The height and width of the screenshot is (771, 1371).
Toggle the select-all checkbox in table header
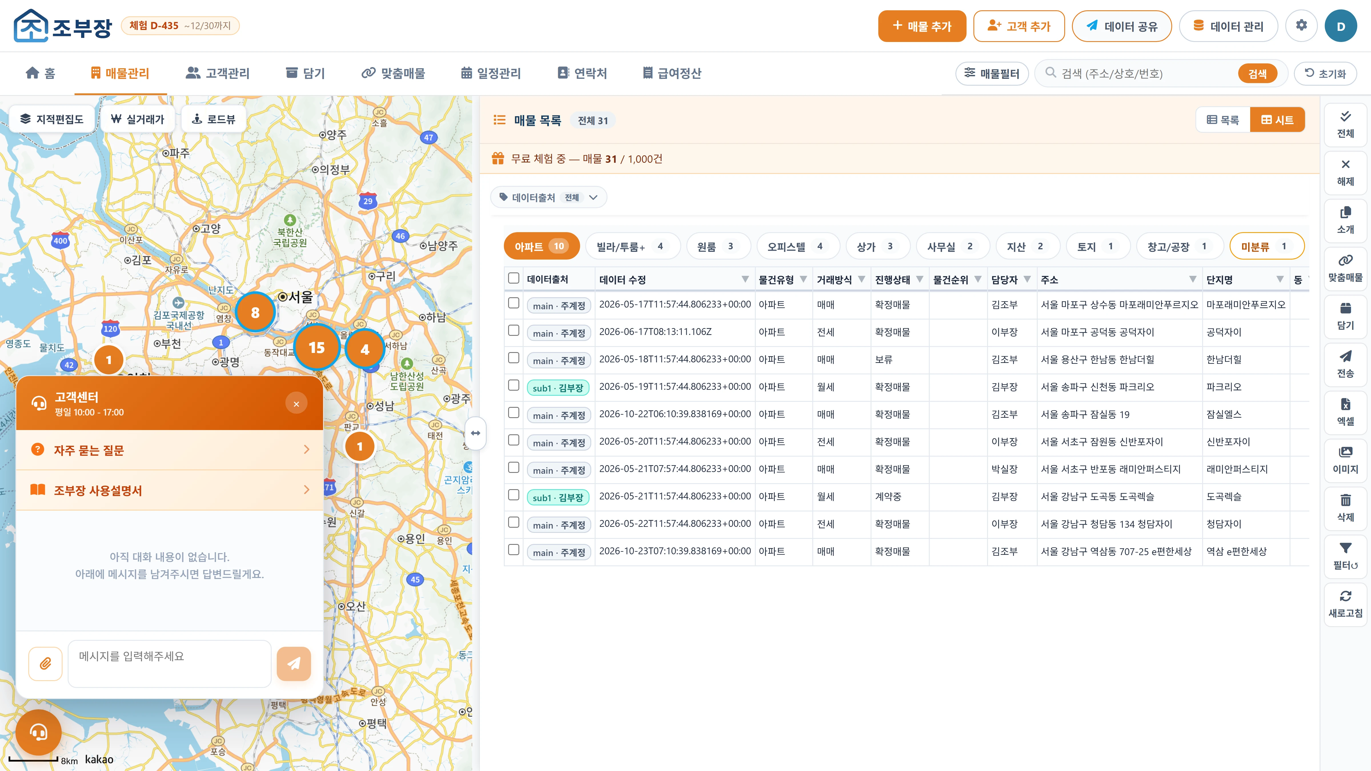coord(514,278)
